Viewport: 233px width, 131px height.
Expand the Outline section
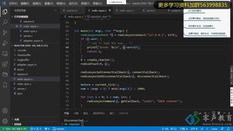click(x=35, y=119)
